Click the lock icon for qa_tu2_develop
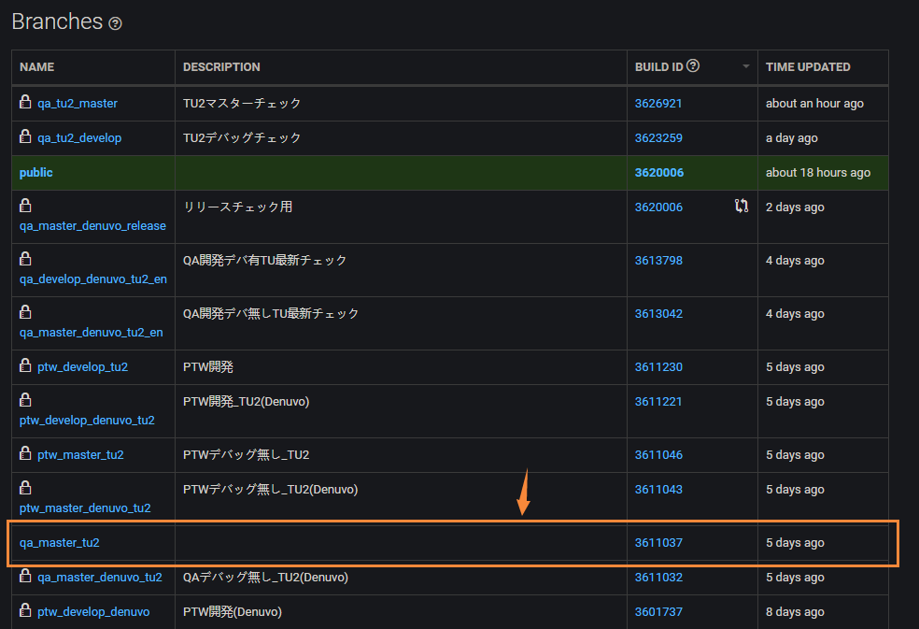 (25, 136)
